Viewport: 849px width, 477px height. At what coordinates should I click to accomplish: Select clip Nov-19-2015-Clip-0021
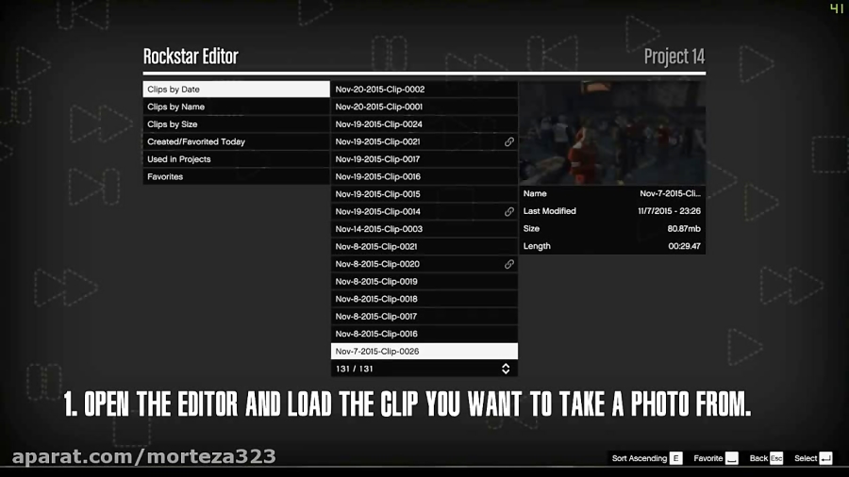[x=424, y=141]
